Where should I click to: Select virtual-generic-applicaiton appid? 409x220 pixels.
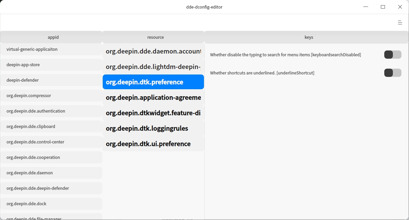point(51,49)
